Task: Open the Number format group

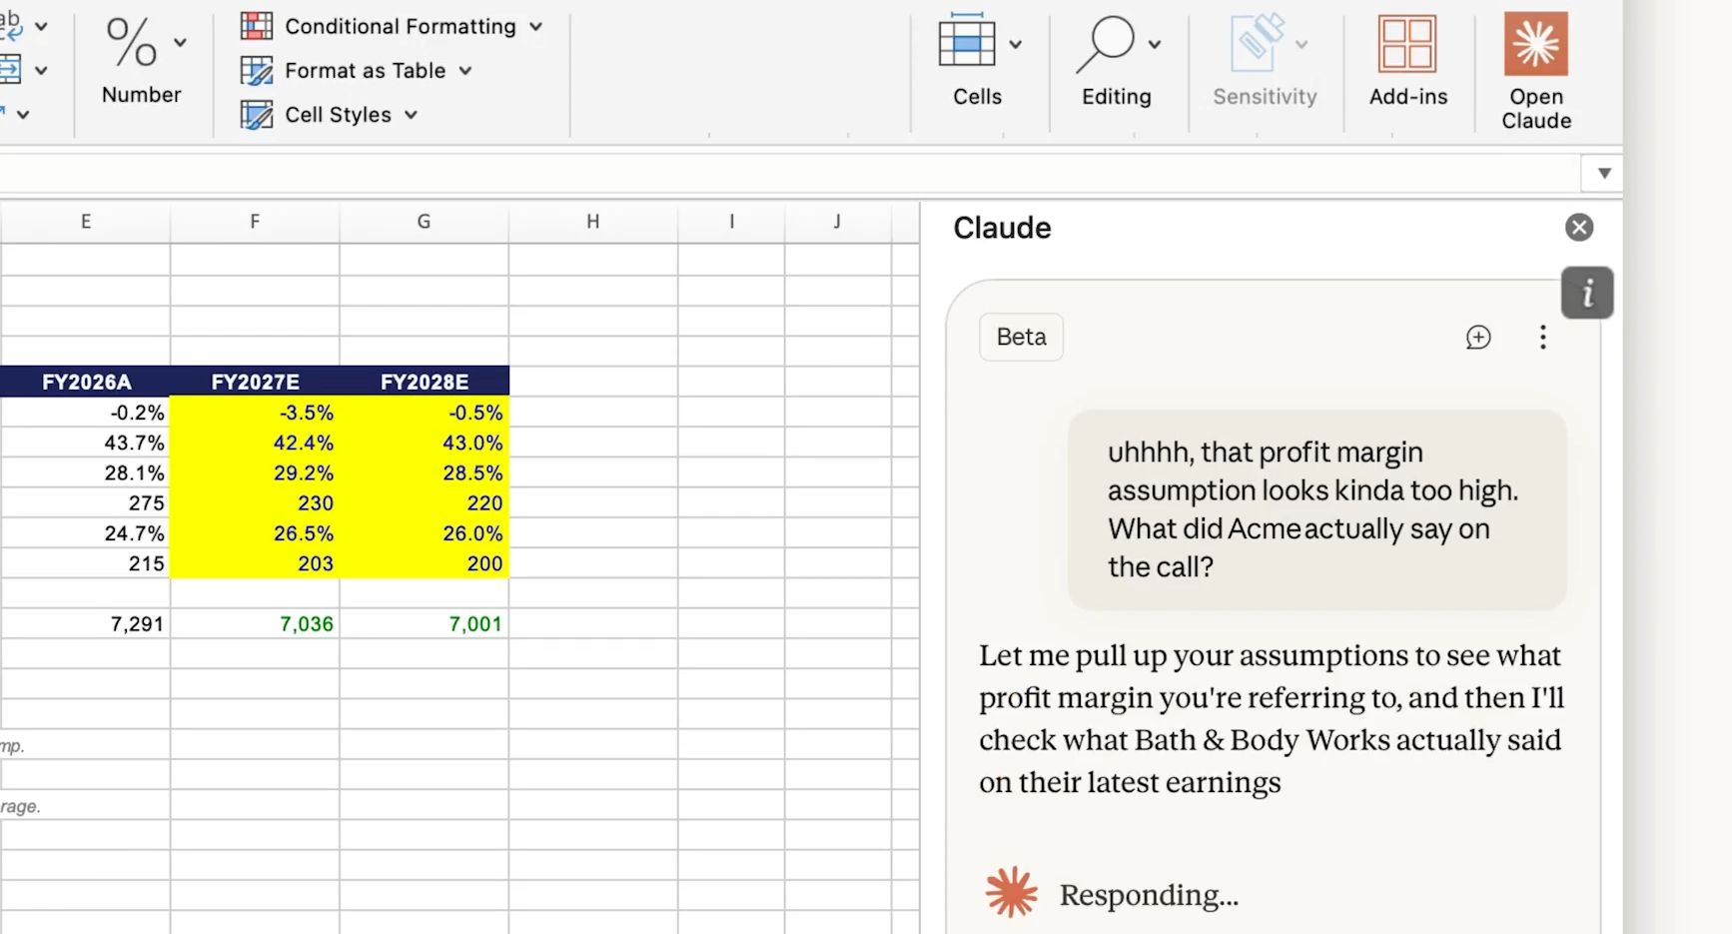Action: pos(142,60)
